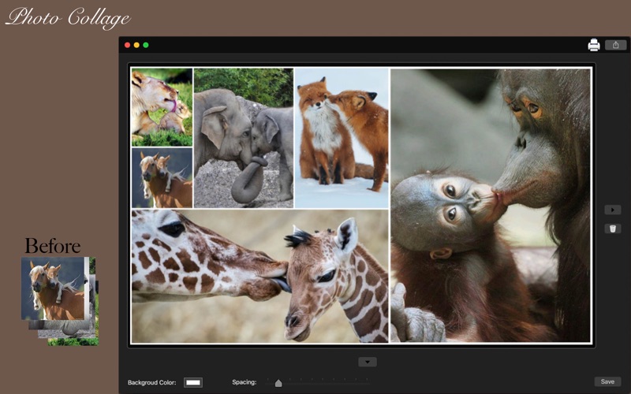Expand the down-arrow panel below collage
Image resolution: width=631 pixels, height=394 pixels.
pyautogui.click(x=368, y=362)
